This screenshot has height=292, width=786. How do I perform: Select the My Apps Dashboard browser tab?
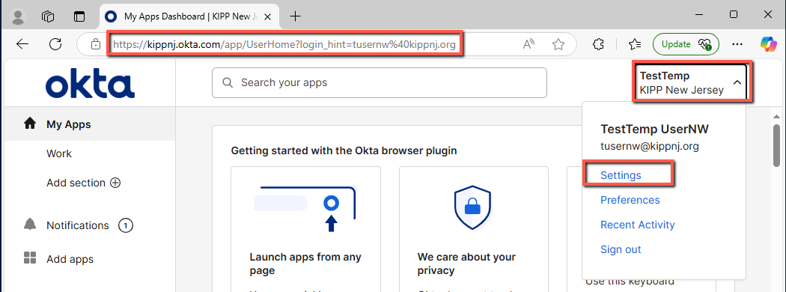[x=189, y=16]
